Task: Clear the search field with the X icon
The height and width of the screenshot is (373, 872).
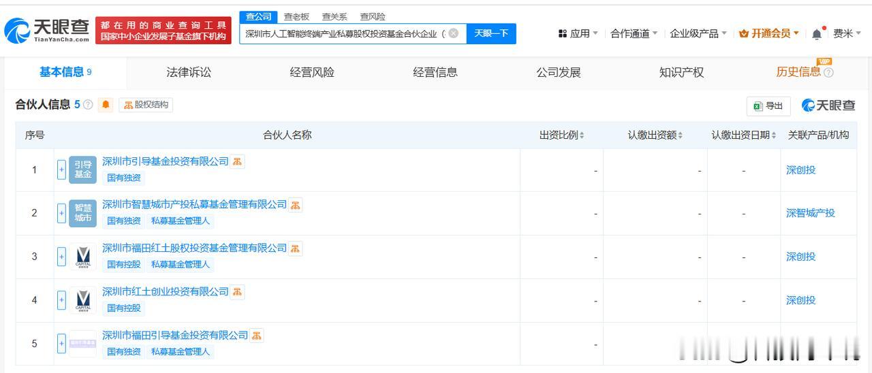Action: point(454,33)
